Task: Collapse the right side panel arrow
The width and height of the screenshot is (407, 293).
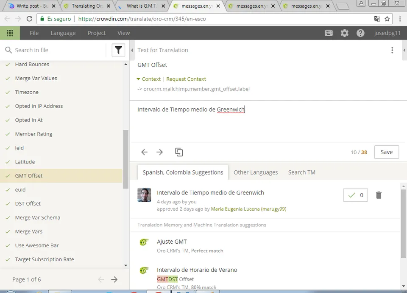Action: click(404, 50)
